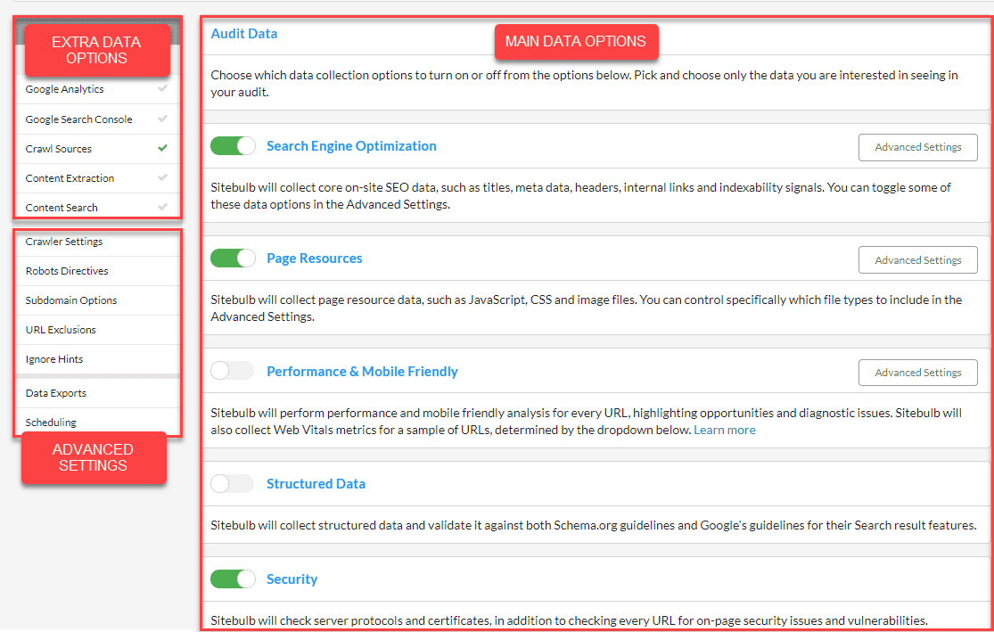The height and width of the screenshot is (632, 994).
Task: Click the Google Search Console checkmark icon
Action: coord(163,119)
